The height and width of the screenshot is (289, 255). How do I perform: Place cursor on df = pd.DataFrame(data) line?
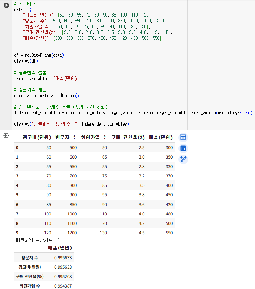coord(39,55)
